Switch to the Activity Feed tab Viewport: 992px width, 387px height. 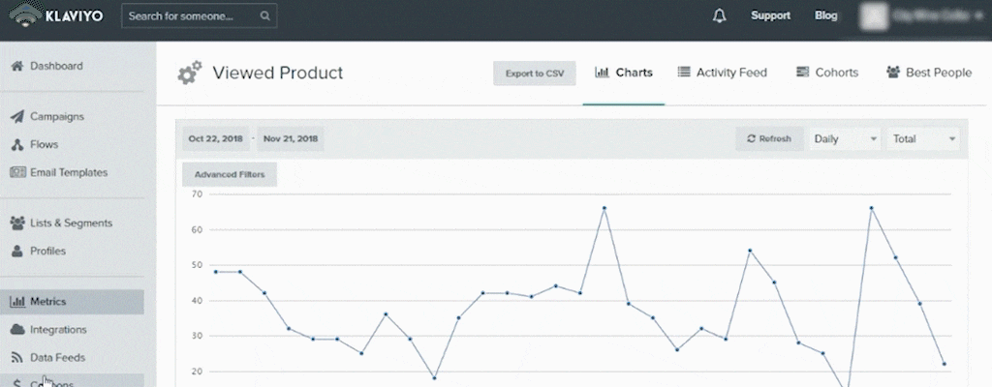tap(723, 73)
